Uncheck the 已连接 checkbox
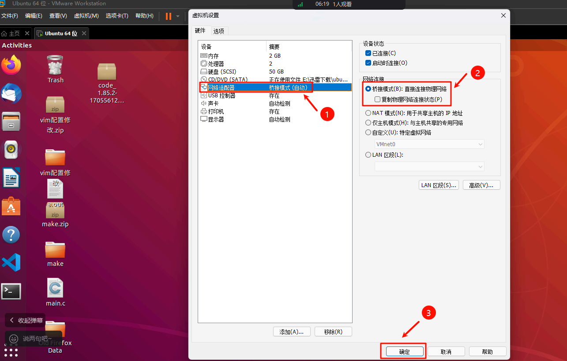 tap(368, 53)
